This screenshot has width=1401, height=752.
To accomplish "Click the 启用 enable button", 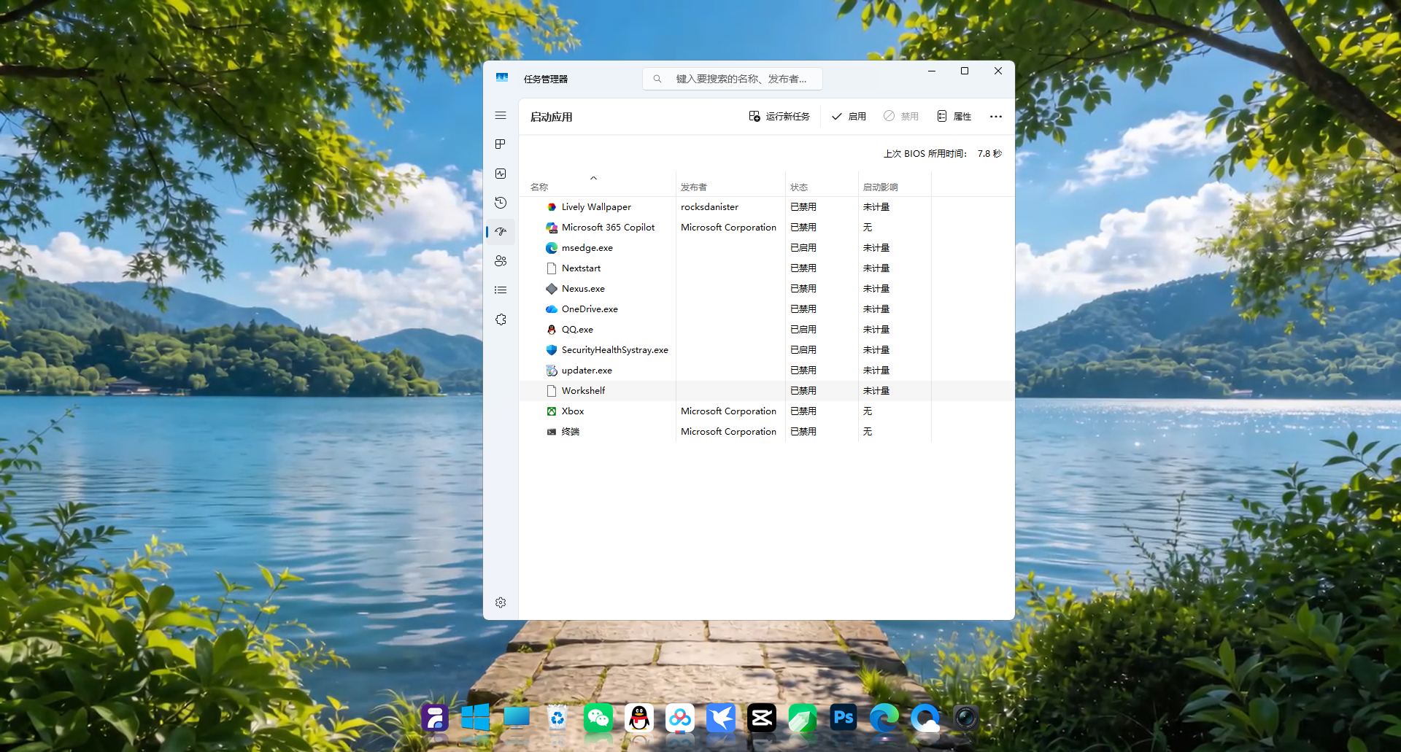I will click(x=849, y=117).
